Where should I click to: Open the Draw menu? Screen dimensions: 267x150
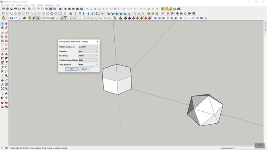pyautogui.click(x=26, y=5)
